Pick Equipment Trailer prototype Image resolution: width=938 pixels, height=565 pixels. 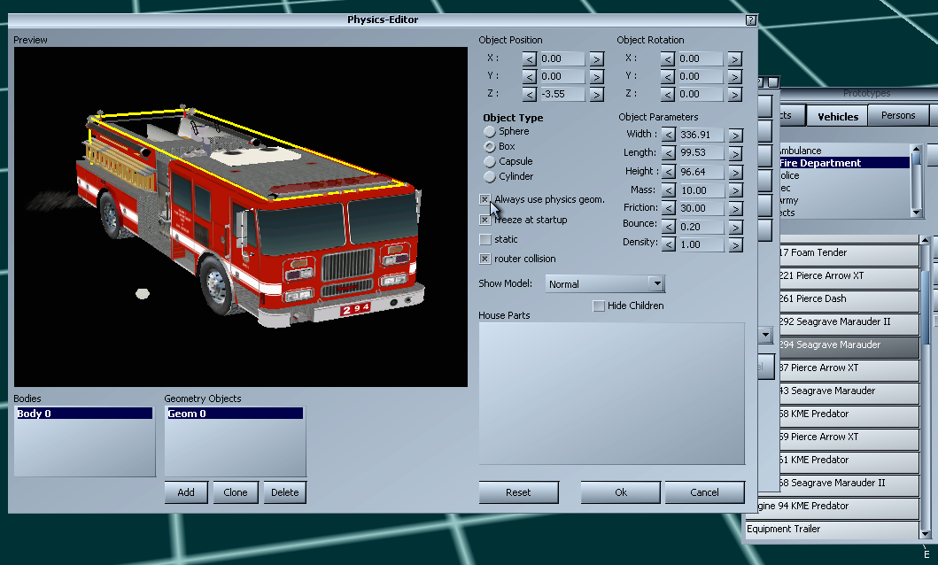pos(832,529)
